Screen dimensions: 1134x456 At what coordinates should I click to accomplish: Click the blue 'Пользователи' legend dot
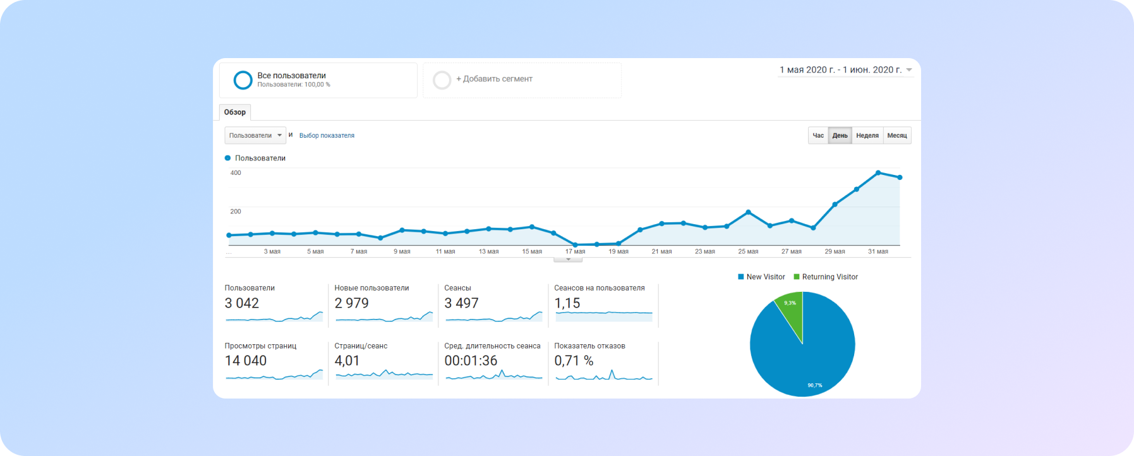(227, 158)
